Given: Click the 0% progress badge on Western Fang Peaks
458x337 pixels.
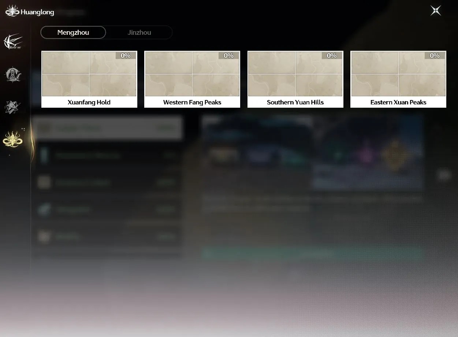Looking at the screenshot, I should point(229,56).
